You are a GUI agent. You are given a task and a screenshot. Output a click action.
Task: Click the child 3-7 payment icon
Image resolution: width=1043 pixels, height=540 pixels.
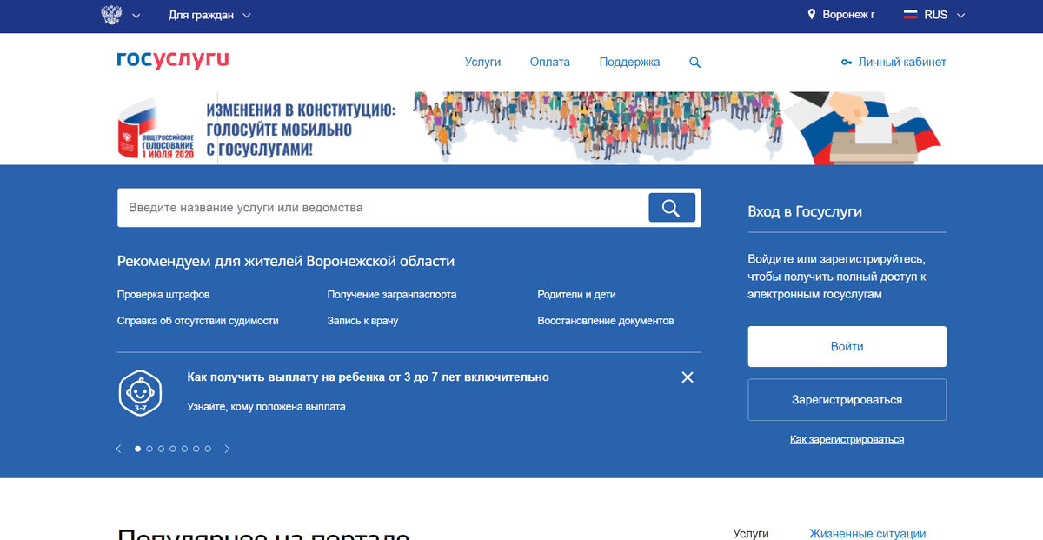click(140, 391)
